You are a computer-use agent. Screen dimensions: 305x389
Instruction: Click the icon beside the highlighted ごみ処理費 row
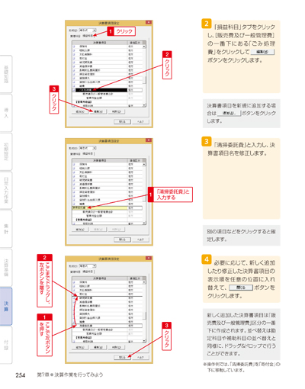click(x=74, y=90)
